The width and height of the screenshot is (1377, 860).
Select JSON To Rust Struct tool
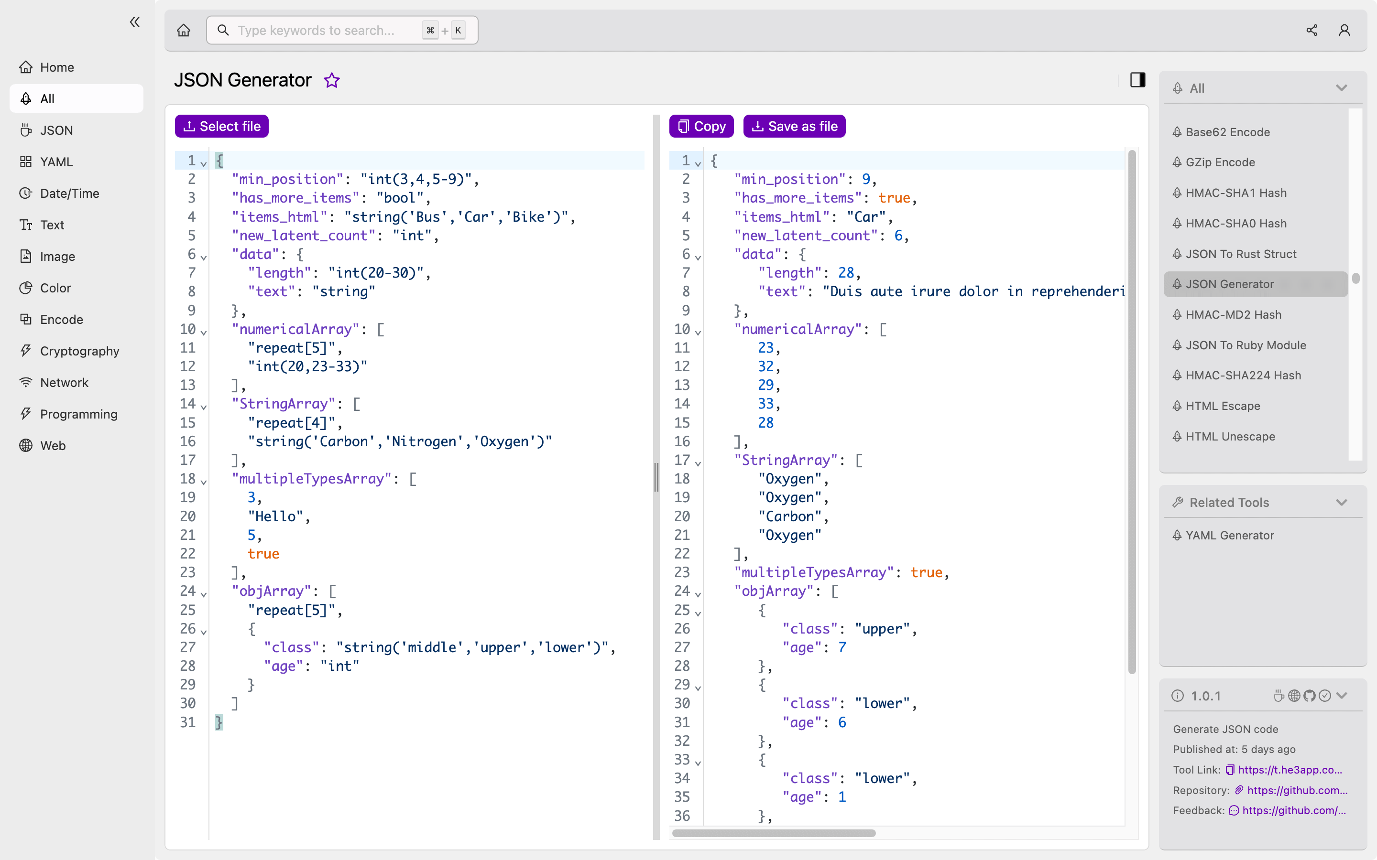[1255, 254]
